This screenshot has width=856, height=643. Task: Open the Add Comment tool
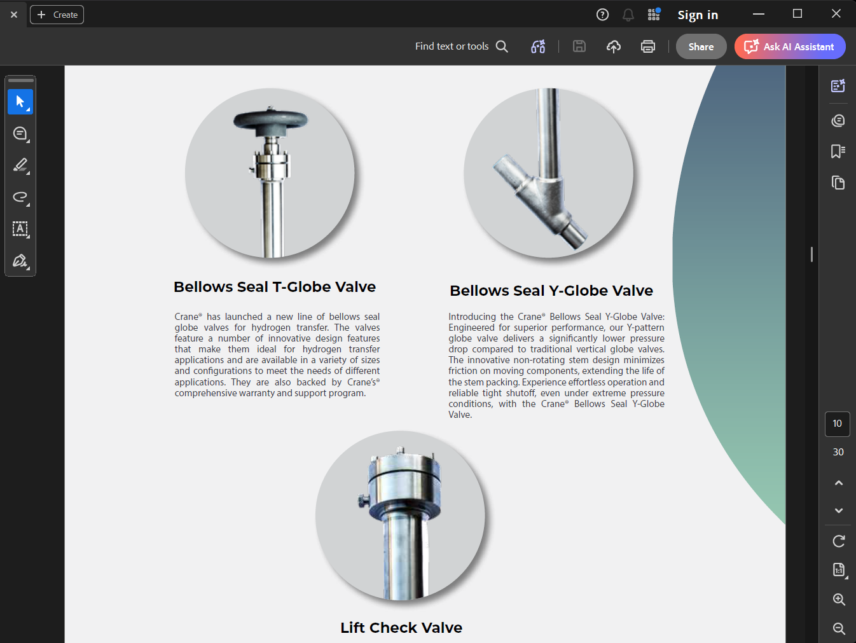20,134
